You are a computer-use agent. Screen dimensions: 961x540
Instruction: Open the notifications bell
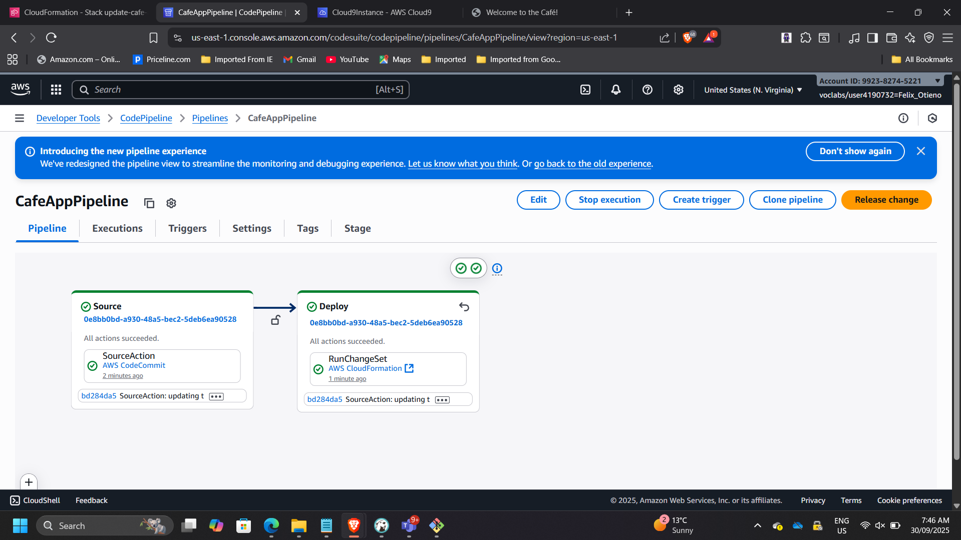pos(615,90)
